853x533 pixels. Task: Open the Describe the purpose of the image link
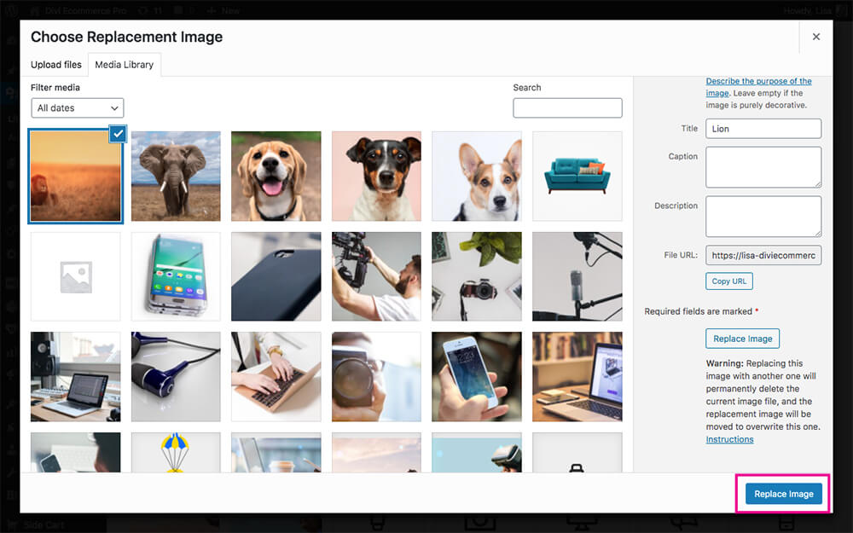[x=758, y=86]
